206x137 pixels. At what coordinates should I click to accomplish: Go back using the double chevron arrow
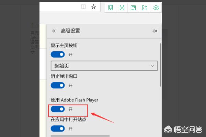(x=54, y=31)
